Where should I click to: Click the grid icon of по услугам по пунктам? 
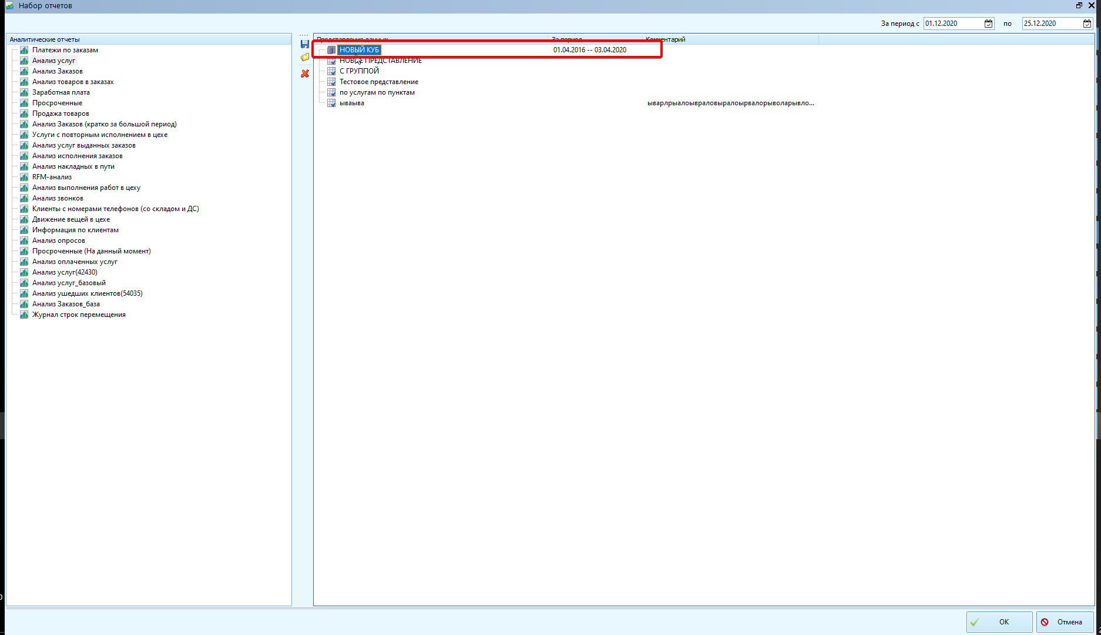[x=331, y=92]
